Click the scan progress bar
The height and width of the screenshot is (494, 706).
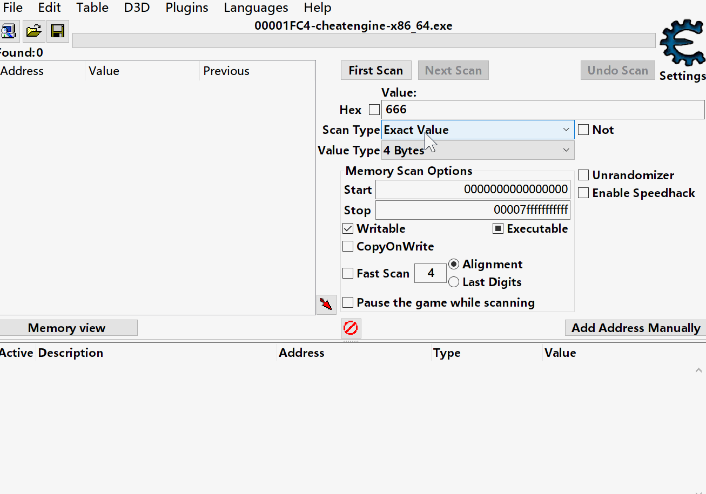[364, 40]
